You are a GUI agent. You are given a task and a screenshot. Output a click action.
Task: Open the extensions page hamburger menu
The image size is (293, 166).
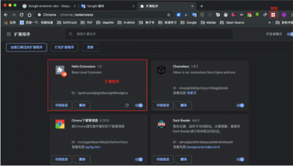click(x=9, y=34)
